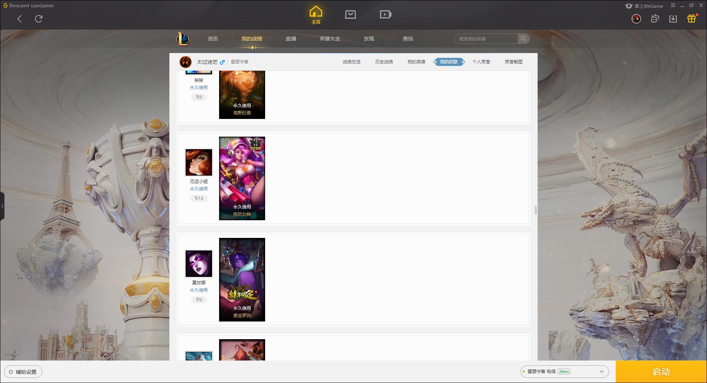Refresh the page with reload icon
The width and height of the screenshot is (707, 383).
coord(39,19)
